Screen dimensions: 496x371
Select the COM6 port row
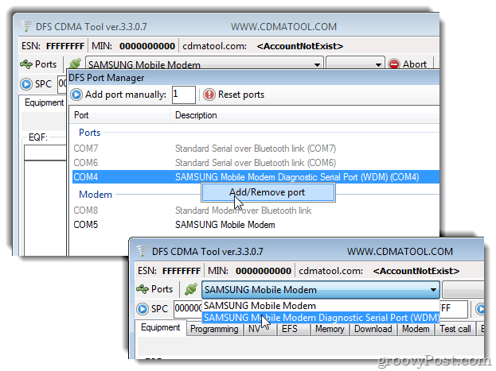256,163
